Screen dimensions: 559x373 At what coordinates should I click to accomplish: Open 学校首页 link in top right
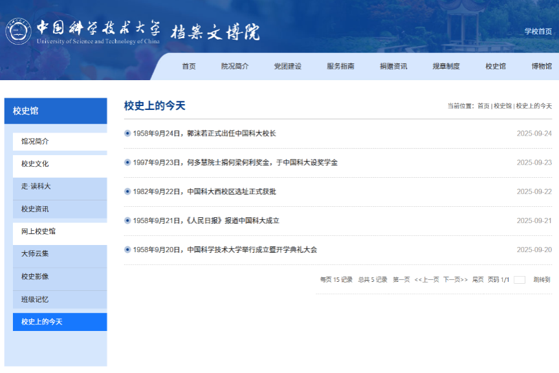538,29
